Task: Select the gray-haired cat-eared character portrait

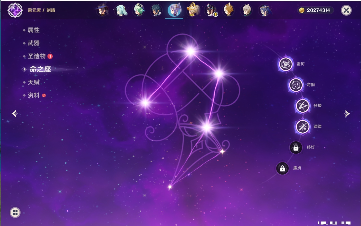Action: click(x=246, y=10)
